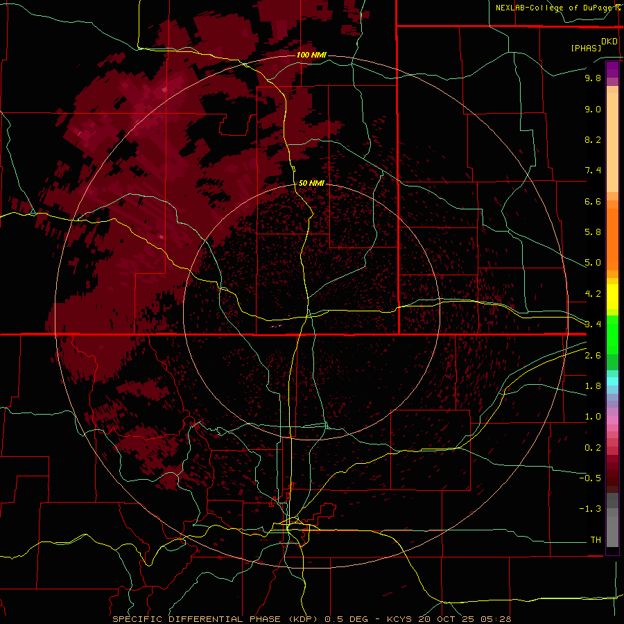Click the [PHAS] units label
Screen dimensions: 624x624
(x=586, y=48)
